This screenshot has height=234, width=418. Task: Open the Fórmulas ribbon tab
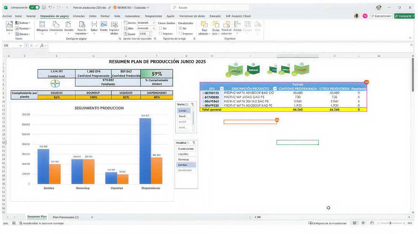(79, 16)
